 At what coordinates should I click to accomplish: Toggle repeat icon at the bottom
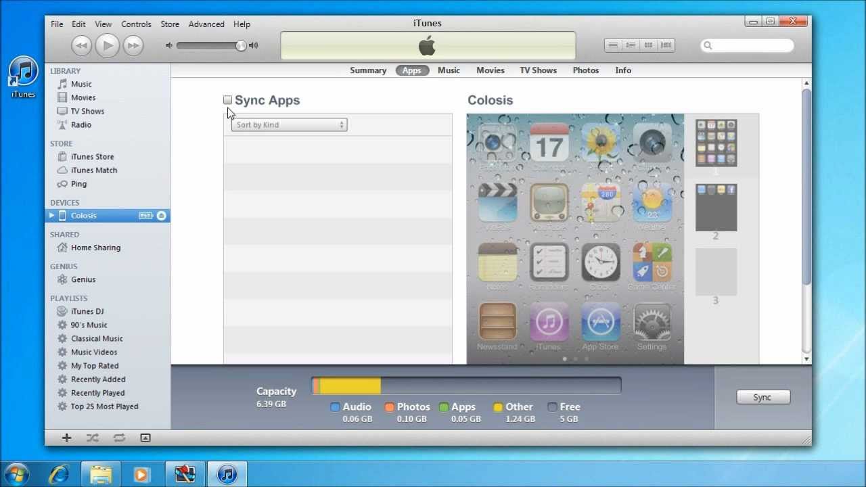119,438
